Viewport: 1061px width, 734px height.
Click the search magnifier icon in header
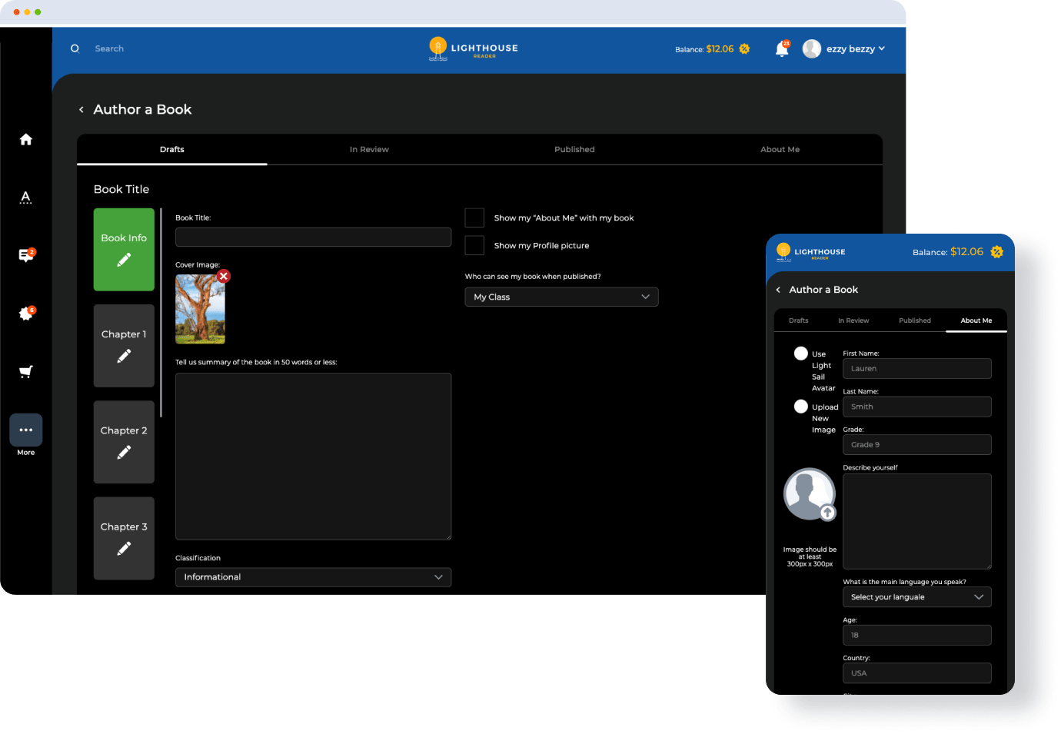tap(75, 48)
